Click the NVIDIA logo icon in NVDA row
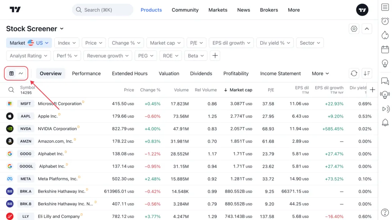Viewport: 392px width, 220px height. tap(10, 129)
